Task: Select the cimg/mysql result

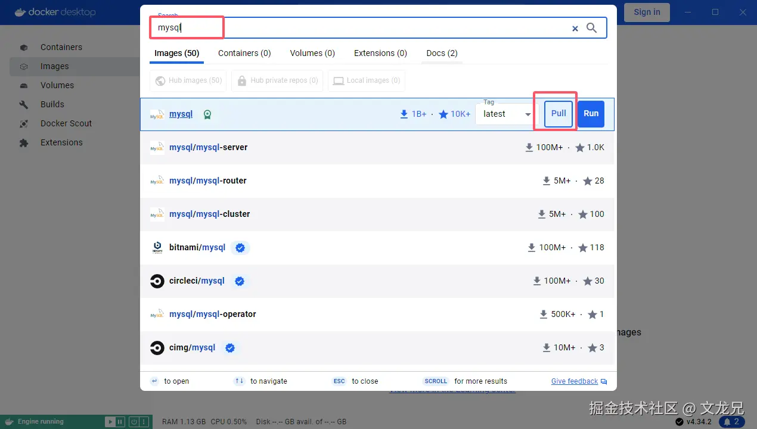Action: point(377,347)
